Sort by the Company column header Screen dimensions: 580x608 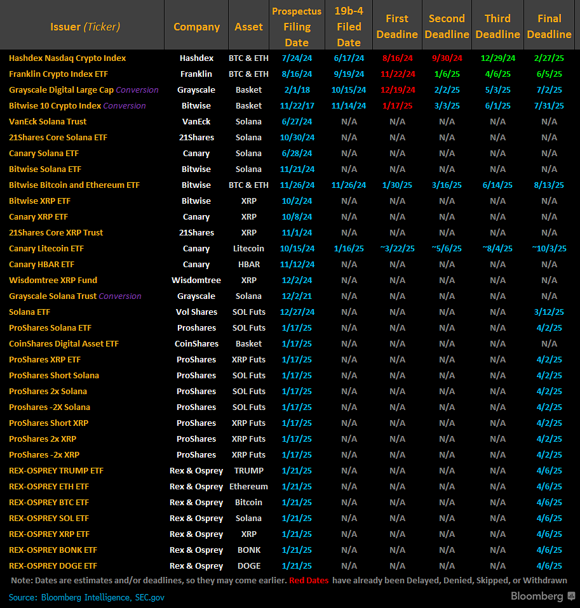pos(196,25)
